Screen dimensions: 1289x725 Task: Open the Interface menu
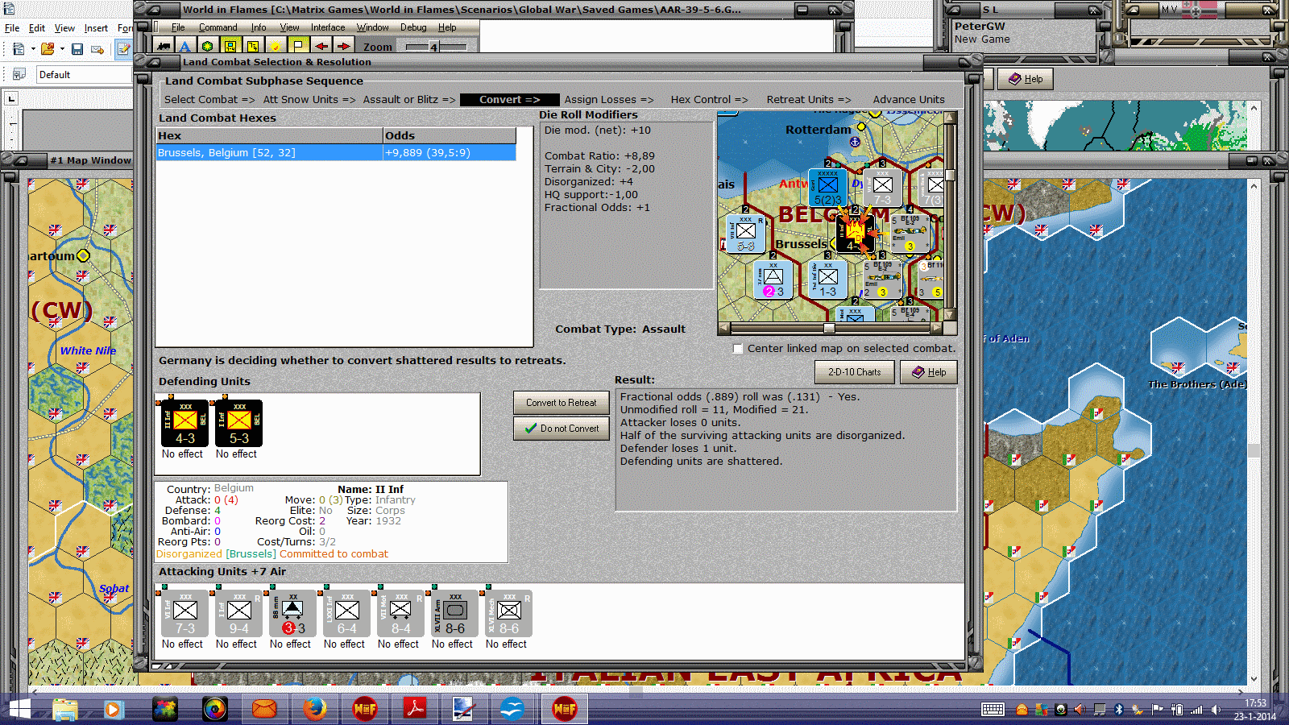[x=327, y=27]
